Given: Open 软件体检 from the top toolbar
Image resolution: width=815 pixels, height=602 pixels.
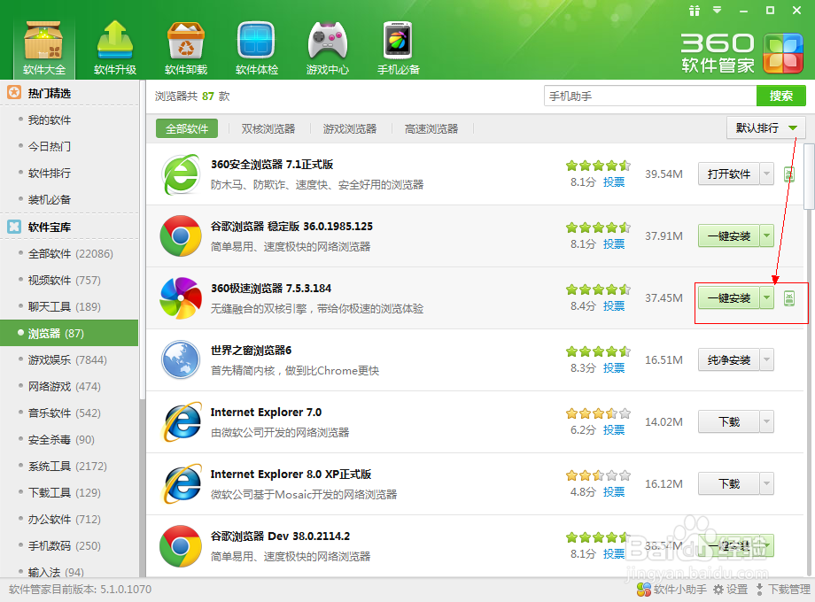Looking at the screenshot, I should click(x=256, y=40).
